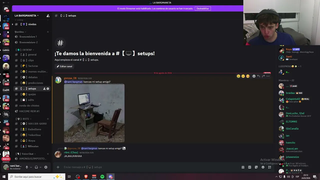Open the SOCCER-GURU bot channel
320x180 pixels.
[x=32, y=124]
